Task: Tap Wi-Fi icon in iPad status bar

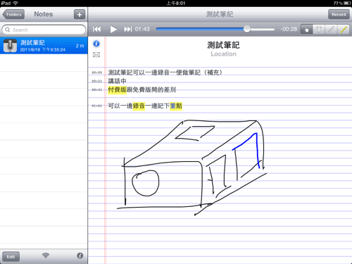Action: click(x=15, y=3)
